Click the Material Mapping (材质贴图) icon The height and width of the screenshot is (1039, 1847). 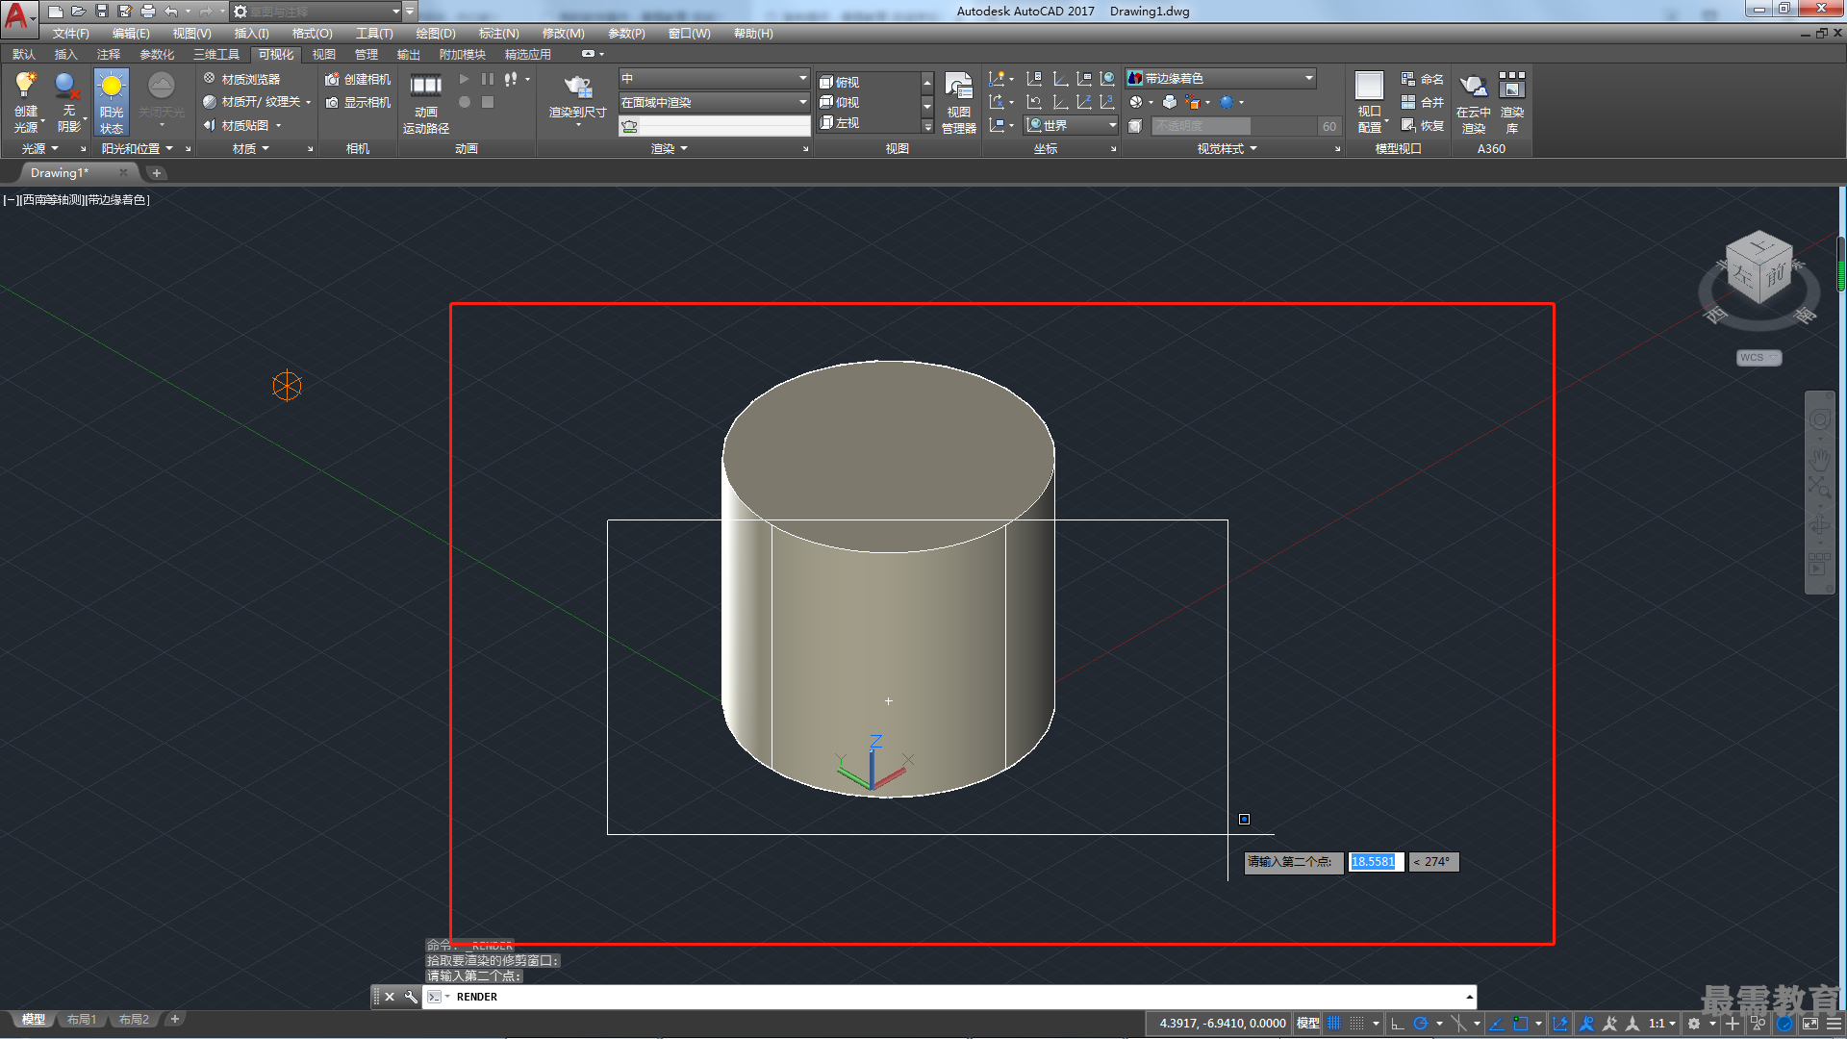(x=210, y=125)
